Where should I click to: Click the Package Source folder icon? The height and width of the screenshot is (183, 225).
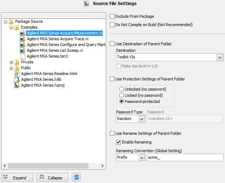pyautogui.click(x=11, y=21)
